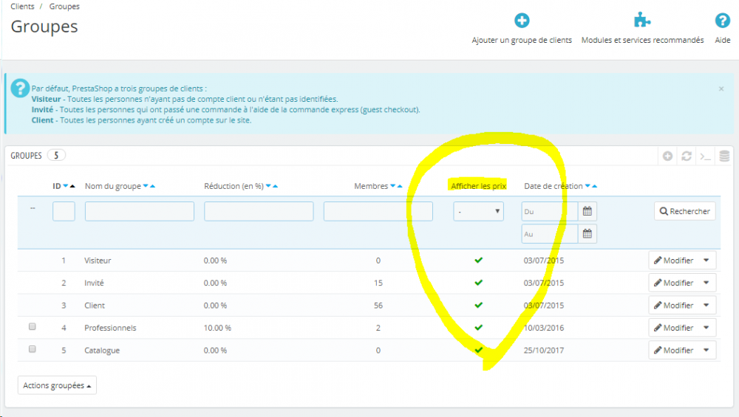Viewport: 739px width, 417px height.
Task: Toggle price display checkmark for Professionnels
Action: [478, 328]
